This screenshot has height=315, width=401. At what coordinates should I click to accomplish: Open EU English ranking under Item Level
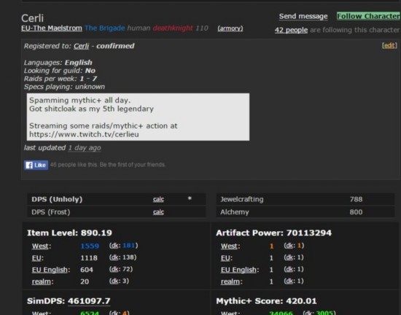click(x=50, y=270)
